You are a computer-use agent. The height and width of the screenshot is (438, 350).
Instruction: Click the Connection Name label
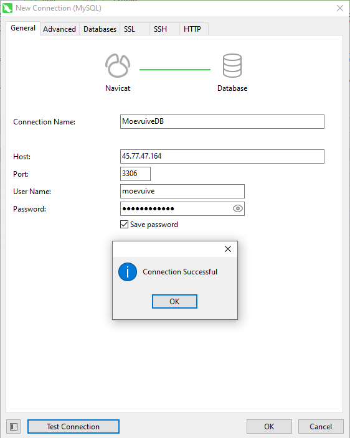click(x=44, y=122)
